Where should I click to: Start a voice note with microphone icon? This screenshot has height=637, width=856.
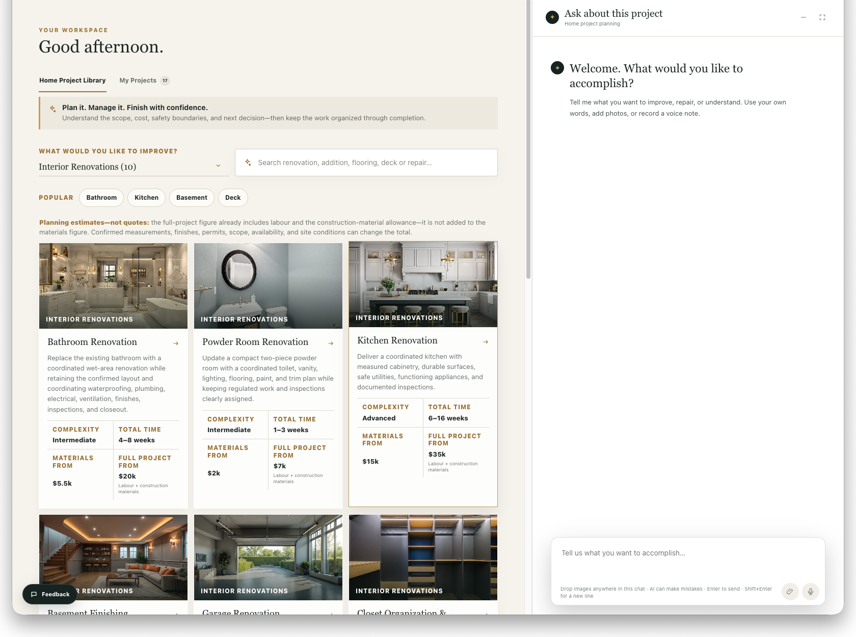(x=811, y=592)
